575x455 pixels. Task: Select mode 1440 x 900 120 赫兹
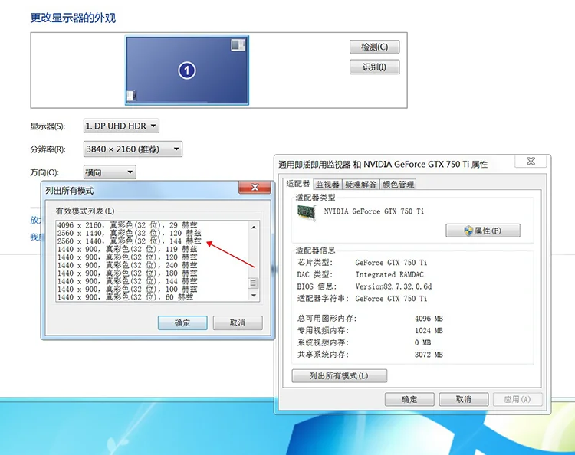(127, 257)
